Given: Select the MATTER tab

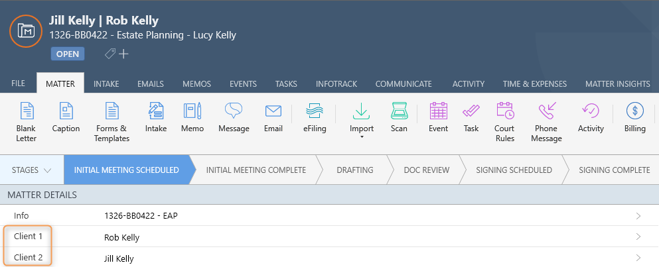Looking at the screenshot, I should point(60,83).
